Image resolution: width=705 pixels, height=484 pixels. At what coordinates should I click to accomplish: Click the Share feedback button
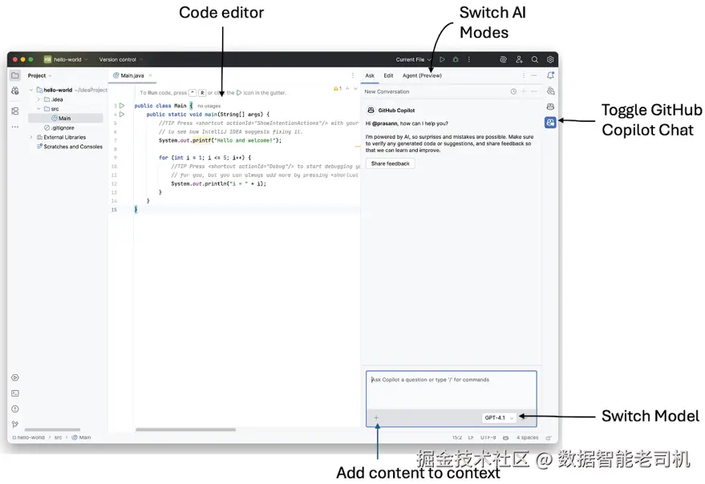pos(391,163)
